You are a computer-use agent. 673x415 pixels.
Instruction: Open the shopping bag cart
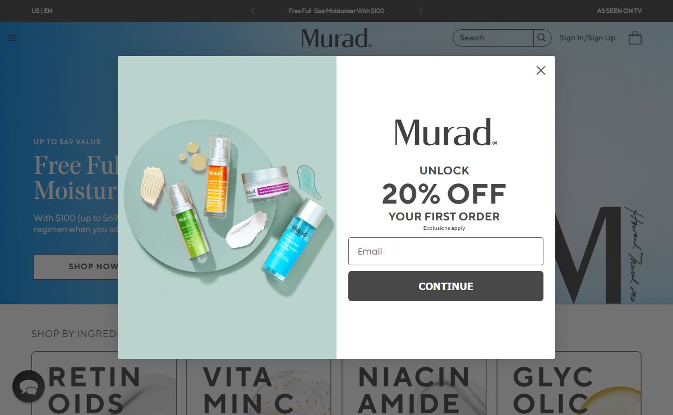coord(635,38)
